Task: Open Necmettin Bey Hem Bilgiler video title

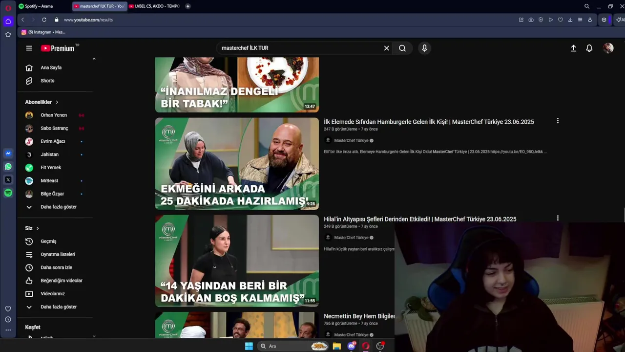Action: point(359,316)
